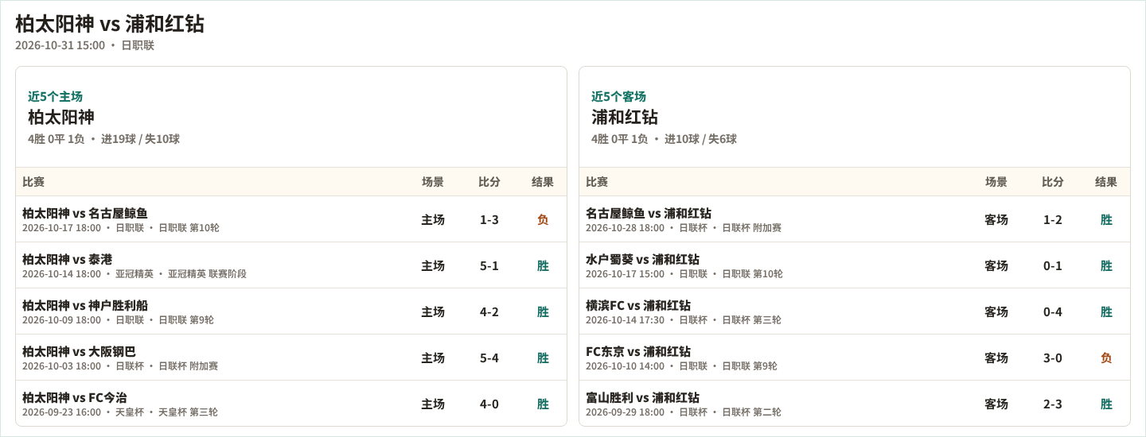Open the 柏太阳神 vs 名古屋鲸鱼 match row
Screen dimensions: 1146x437
pyautogui.click(x=291, y=219)
